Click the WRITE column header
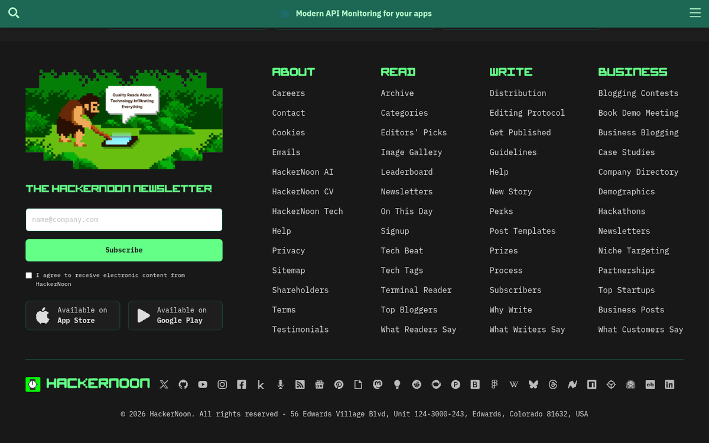709x443 pixels. (x=510, y=71)
